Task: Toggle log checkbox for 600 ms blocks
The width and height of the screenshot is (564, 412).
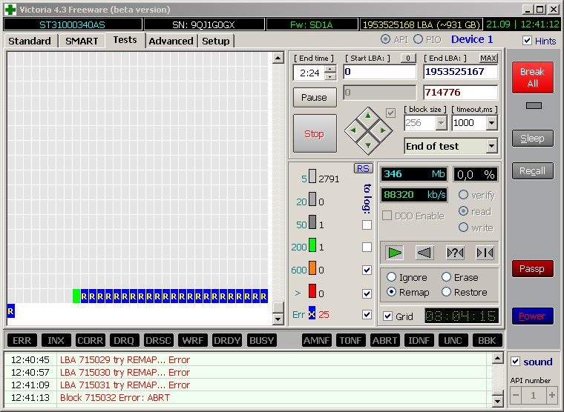Action: [x=367, y=270]
